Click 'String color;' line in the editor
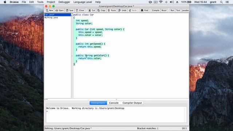The width and height of the screenshot is (233, 131). pyautogui.click(x=84, y=23)
